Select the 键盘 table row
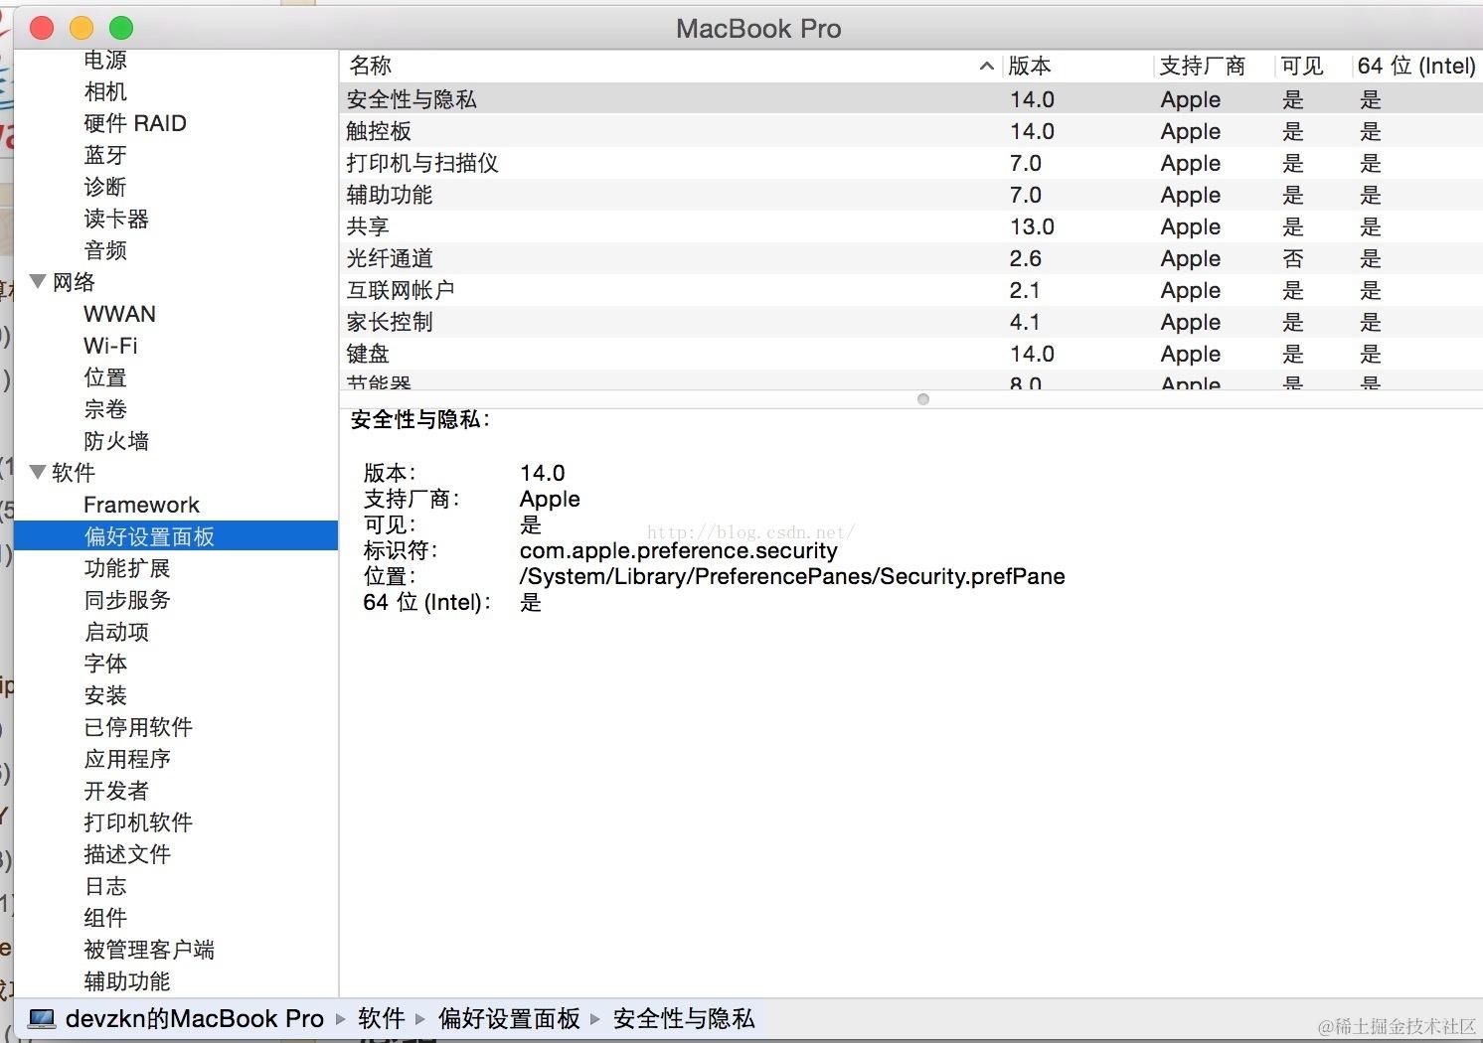This screenshot has height=1043, width=1483. 911,354
